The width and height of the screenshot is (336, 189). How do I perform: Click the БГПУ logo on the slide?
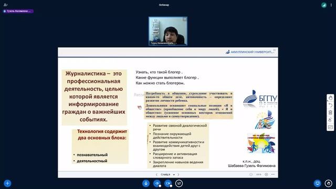pos(260,99)
